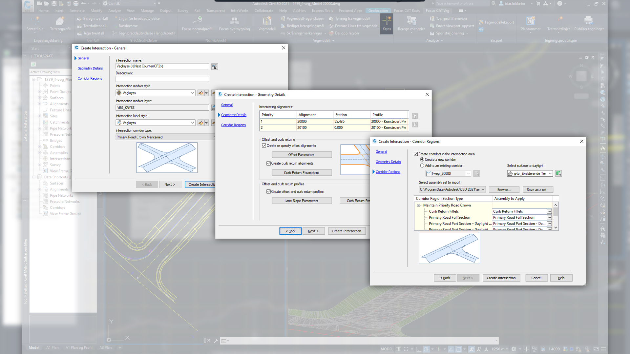Expand the Vegmodell ribbon panel arrow
Image resolution: width=630 pixels, height=354 pixels.
(x=333, y=41)
